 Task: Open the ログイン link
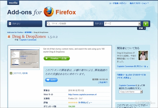coord(123,3)
